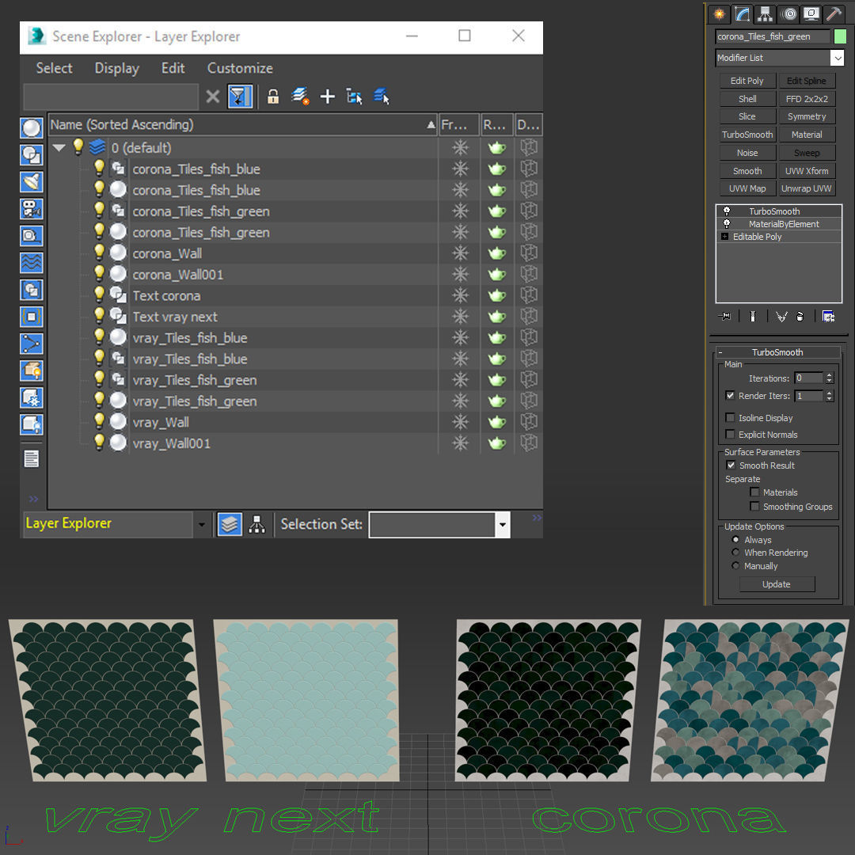Click the select children icon in toolbar
This screenshot has height=855, width=855.
tap(355, 97)
